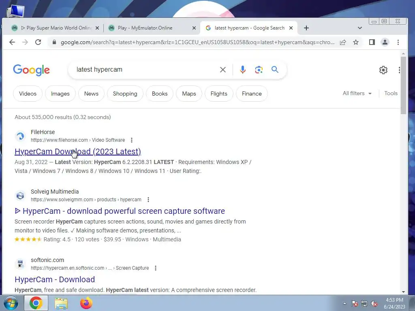The width and height of the screenshot is (415, 311).
Task: Search by image using camera icon
Action: pyautogui.click(x=259, y=70)
